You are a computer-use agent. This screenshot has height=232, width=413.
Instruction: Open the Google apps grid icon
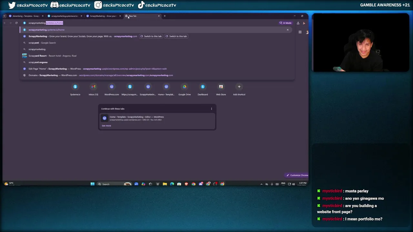300,32
